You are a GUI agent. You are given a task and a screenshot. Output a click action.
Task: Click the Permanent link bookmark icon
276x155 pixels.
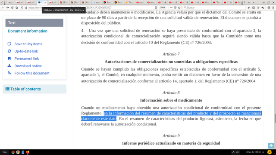coord(9,59)
